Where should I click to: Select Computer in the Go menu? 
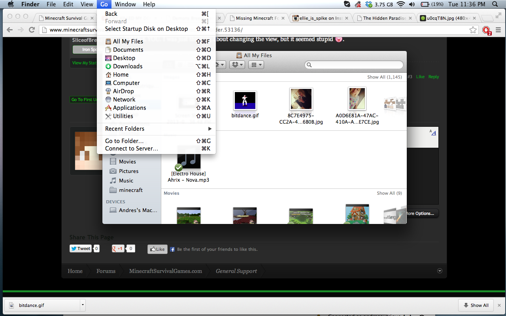click(x=156, y=83)
